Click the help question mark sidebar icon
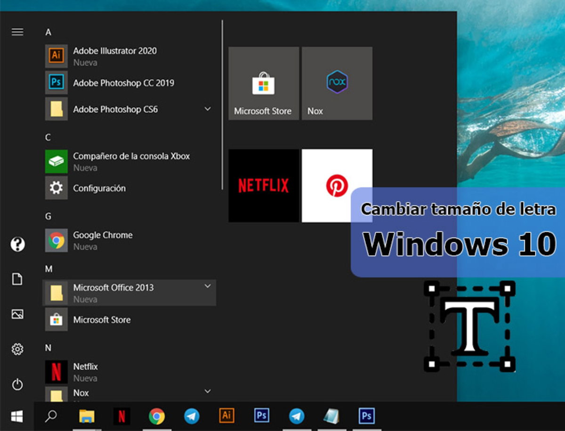The image size is (565, 431). point(17,244)
